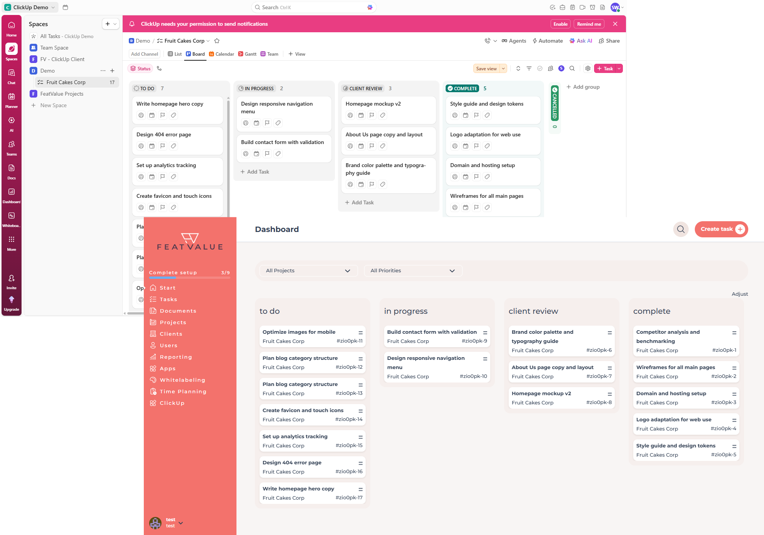The height and width of the screenshot is (535, 764).
Task: Click the magnifier icon in the board toolbar
Action: click(572, 68)
